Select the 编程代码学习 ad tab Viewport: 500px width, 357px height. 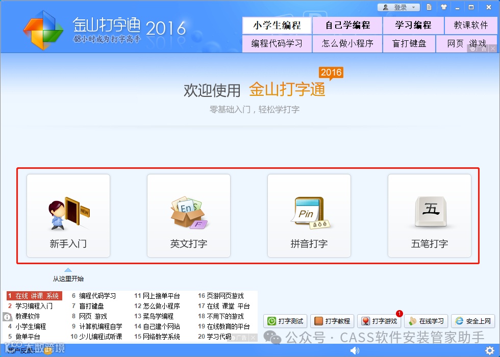tap(277, 44)
